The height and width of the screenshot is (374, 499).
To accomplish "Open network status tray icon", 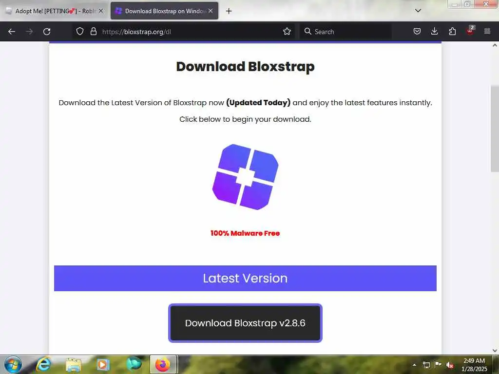I will point(426,365).
